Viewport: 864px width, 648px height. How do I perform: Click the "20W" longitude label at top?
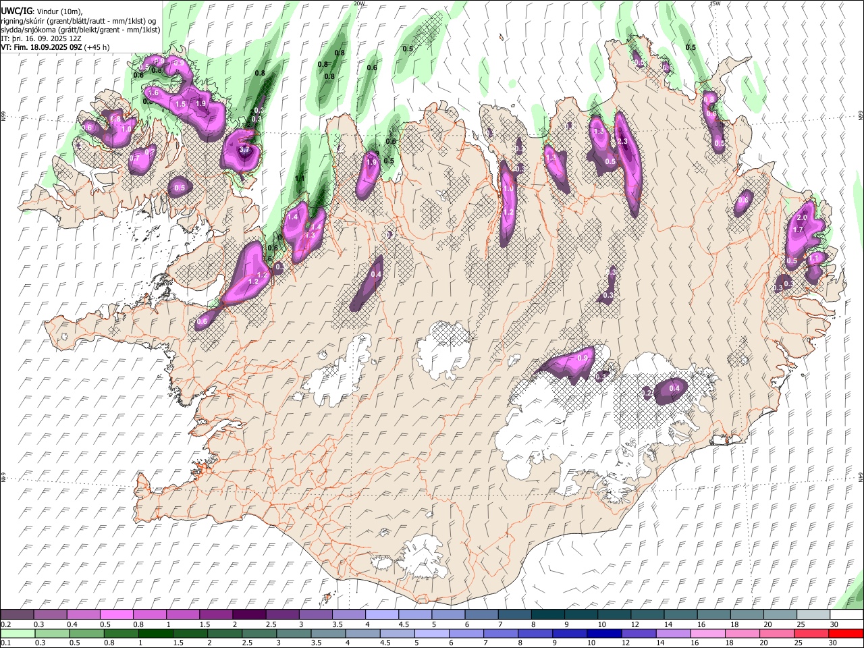359,3
